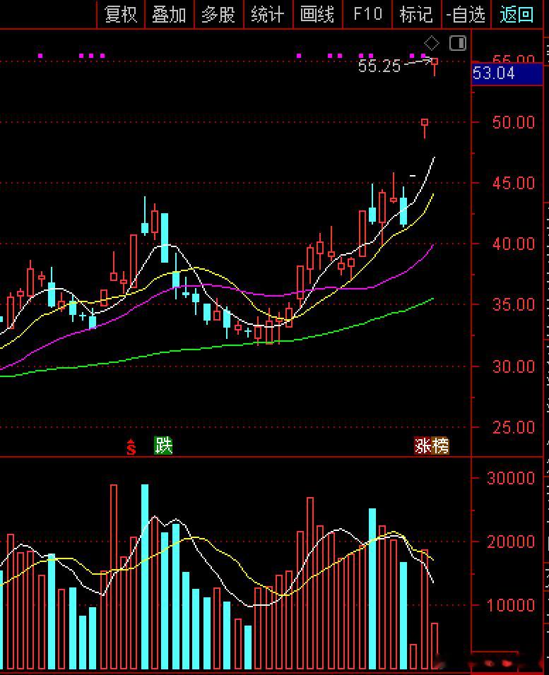Open F10 company info
The height and width of the screenshot is (675, 549).
[x=367, y=15]
